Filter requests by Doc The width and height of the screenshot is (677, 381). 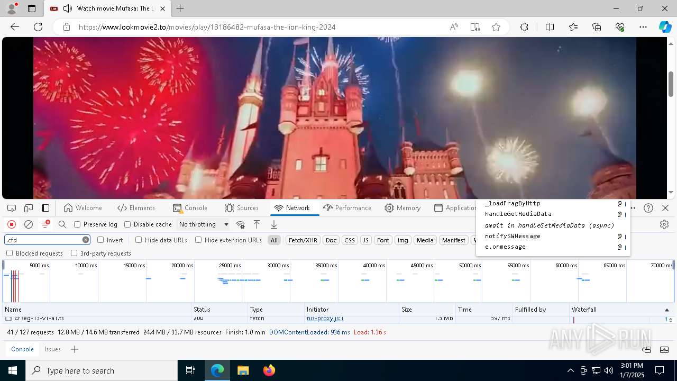(331, 240)
